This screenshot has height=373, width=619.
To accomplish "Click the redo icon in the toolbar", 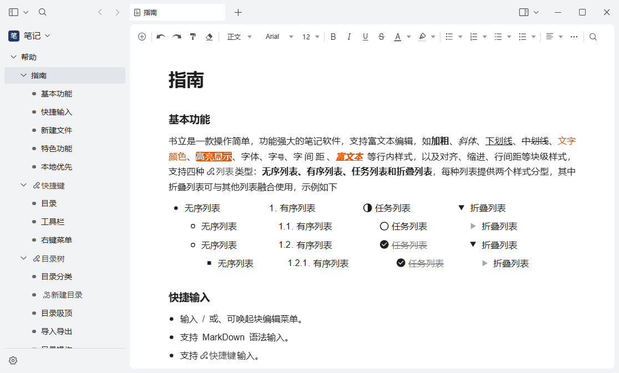I will [x=176, y=36].
